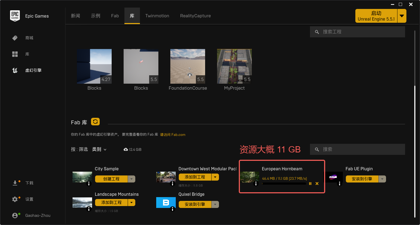Open the MyProject project thumbnail
420x225 pixels.
click(234, 66)
